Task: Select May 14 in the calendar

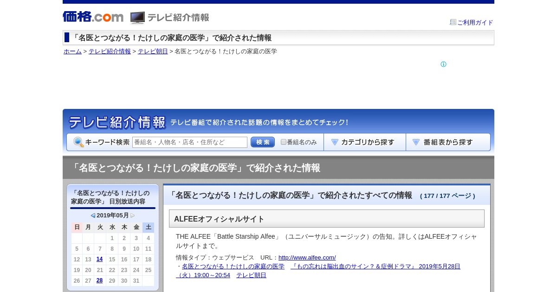Action: coord(99,259)
